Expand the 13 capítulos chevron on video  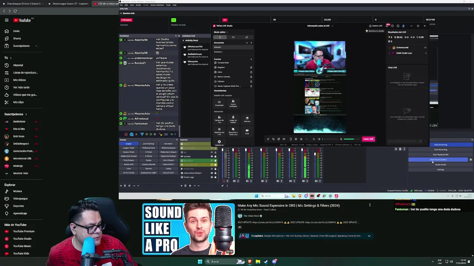point(369,236)
